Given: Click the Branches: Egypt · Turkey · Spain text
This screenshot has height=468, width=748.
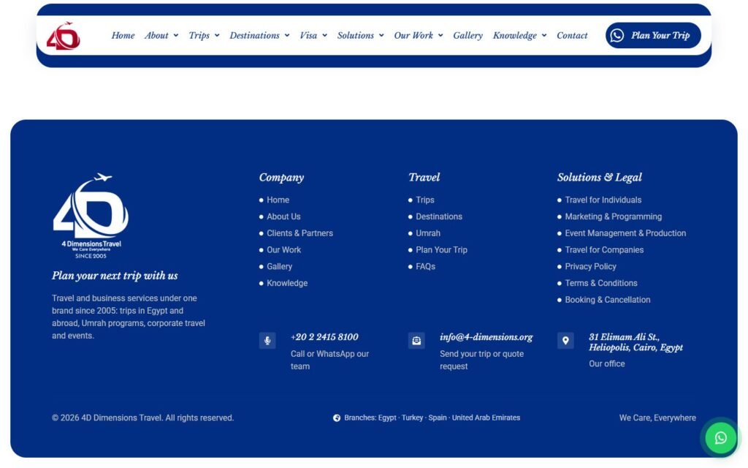Looking at the screenshot, I should (432, 418).
